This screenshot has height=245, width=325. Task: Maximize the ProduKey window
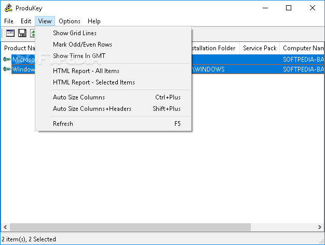pyautogui.click(x=289, y=8)
